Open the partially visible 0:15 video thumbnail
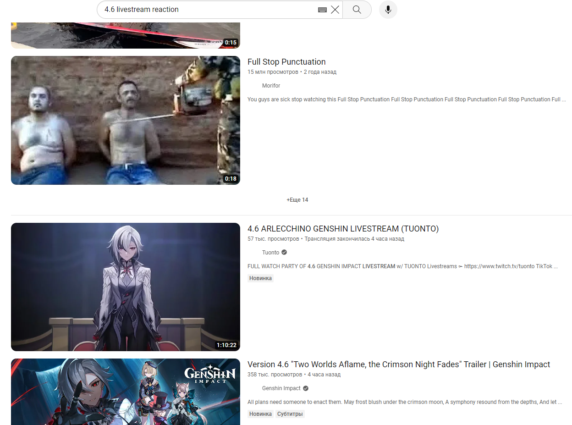This screenshot has height=425, width=572. 126,35
